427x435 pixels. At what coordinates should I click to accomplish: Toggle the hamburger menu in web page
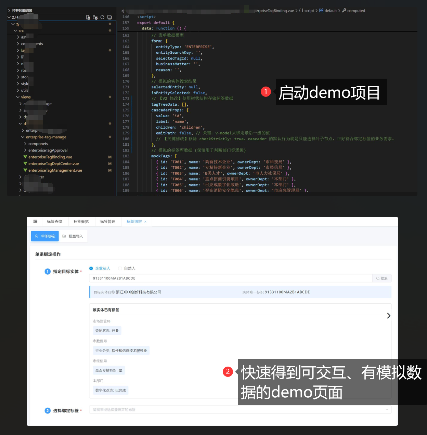pos(35,222)
